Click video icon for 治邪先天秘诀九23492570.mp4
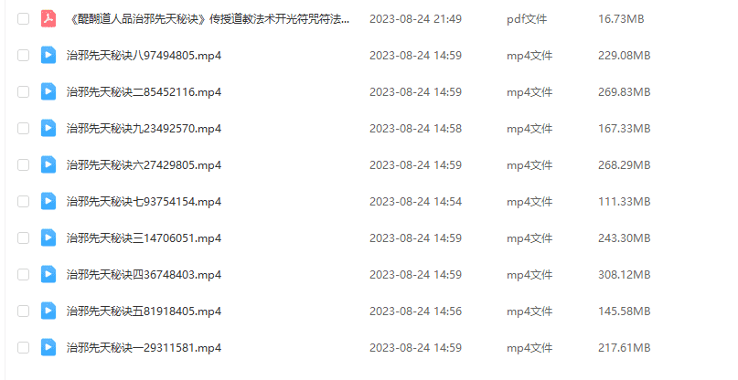This screenshot has width=738, height=380. [x=48, y=129]
